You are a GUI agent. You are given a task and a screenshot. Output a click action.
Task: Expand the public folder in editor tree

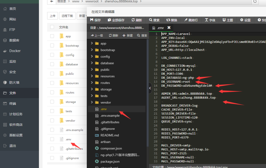point(92,69)
